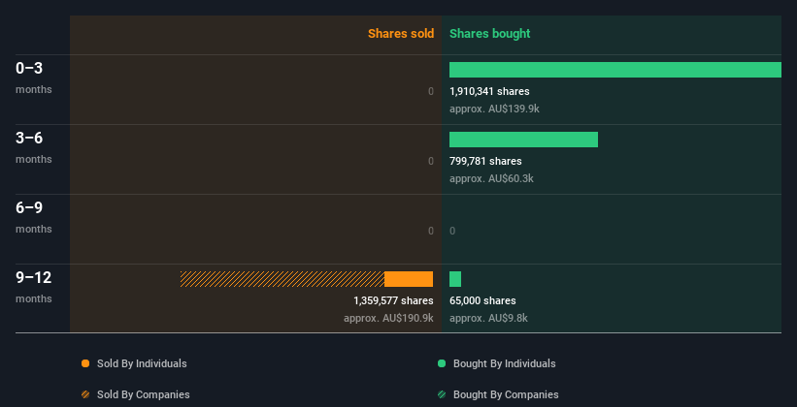Click the 65,000 shares value
The image size is (797, 407).
point(482,300)
